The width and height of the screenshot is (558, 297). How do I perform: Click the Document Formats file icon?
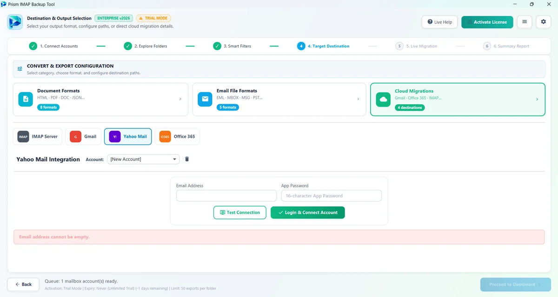[x=26, y=99]
